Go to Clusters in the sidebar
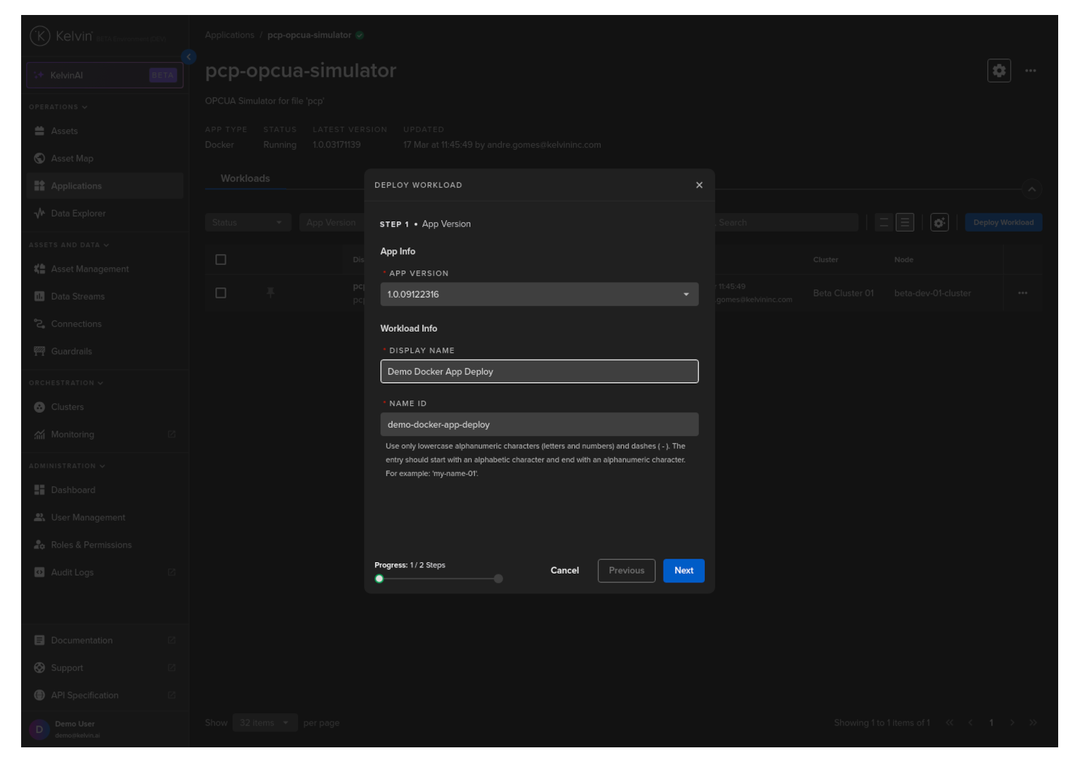This screenshot has height=763, width=1080. (x=67, y=407)
